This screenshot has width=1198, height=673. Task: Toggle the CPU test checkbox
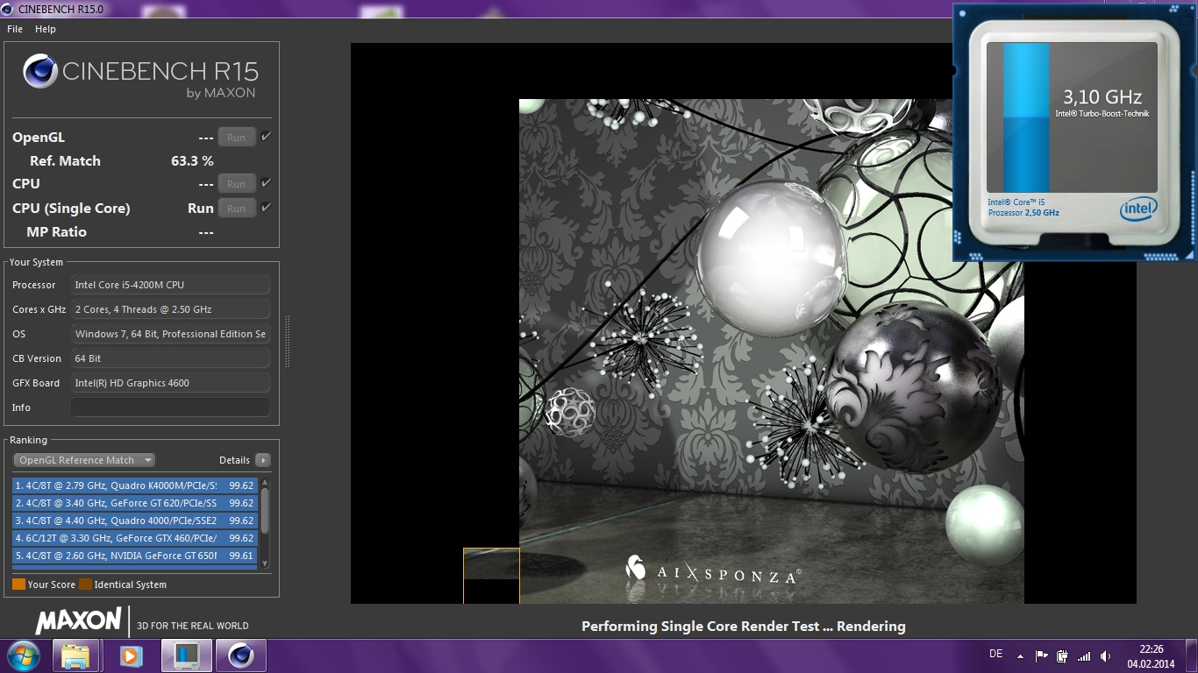(266, 183)
